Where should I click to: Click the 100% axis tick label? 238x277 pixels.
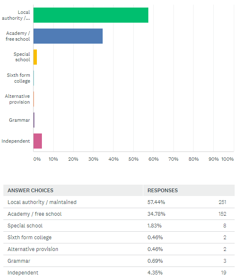(x=228, y=159)
